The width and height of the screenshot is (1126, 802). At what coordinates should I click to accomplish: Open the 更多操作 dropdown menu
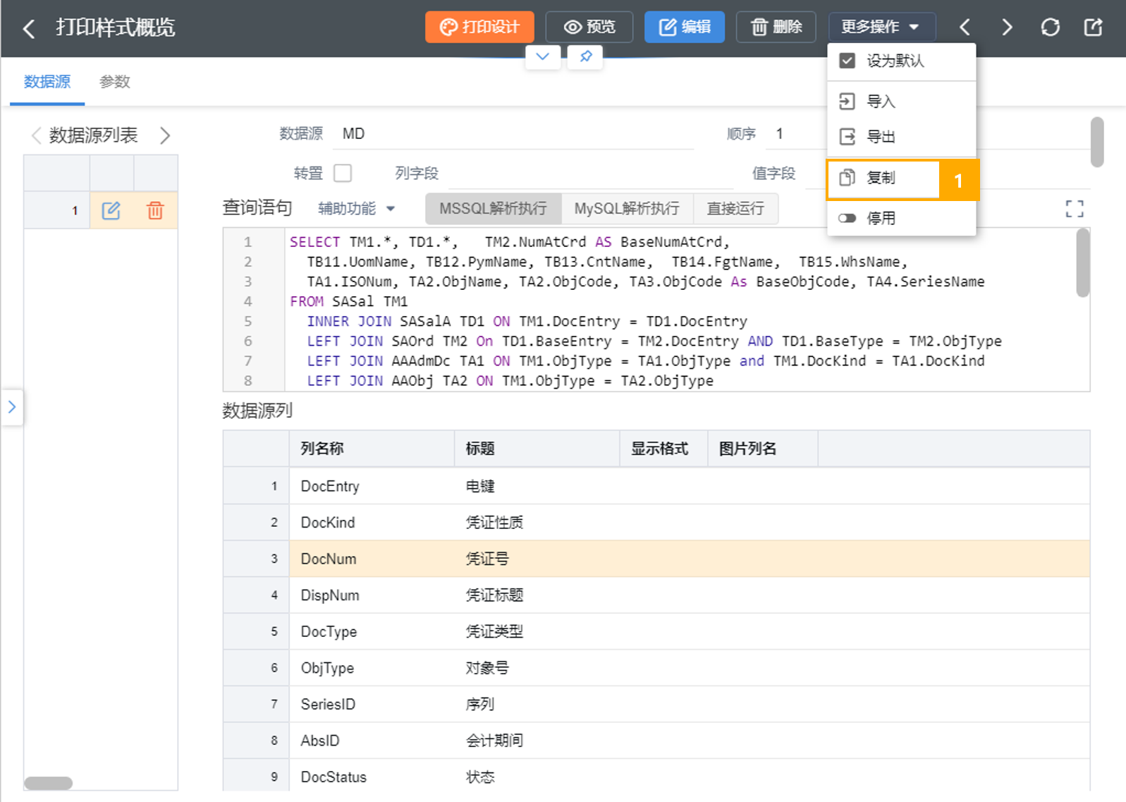[x=881, y=27]
